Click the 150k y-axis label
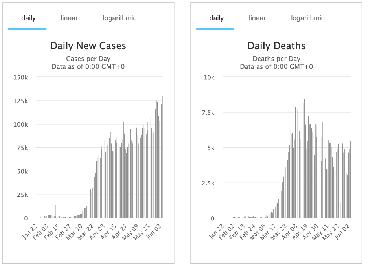Screen dimensions: 368x268 click(x=21, y=77)
